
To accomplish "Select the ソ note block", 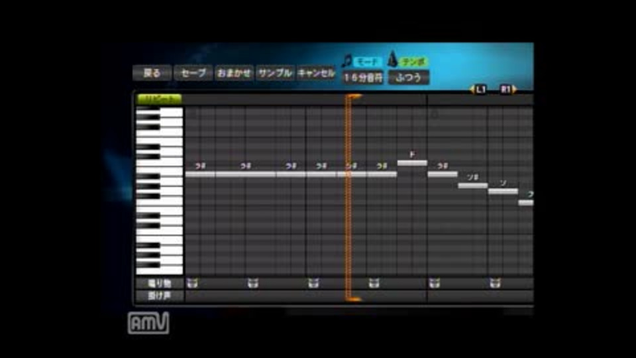I will pos(503,191).
